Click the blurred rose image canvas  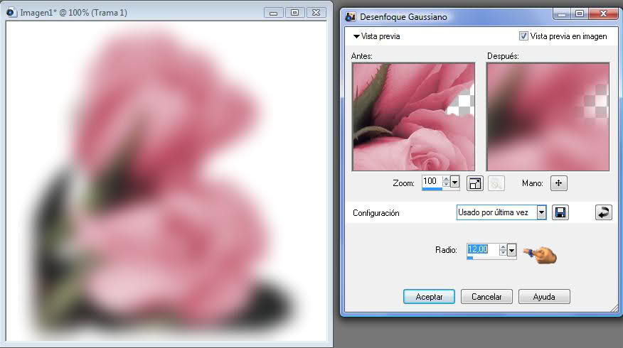click(166, 181)
